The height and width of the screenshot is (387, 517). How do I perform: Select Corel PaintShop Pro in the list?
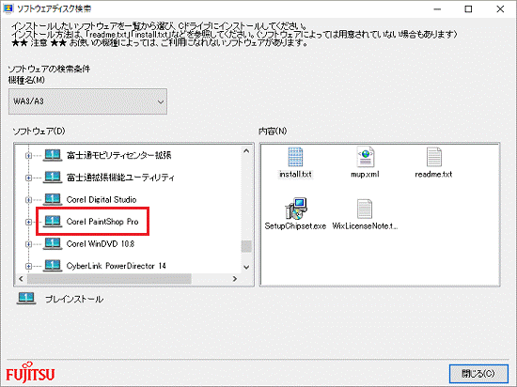click(102, 222)
